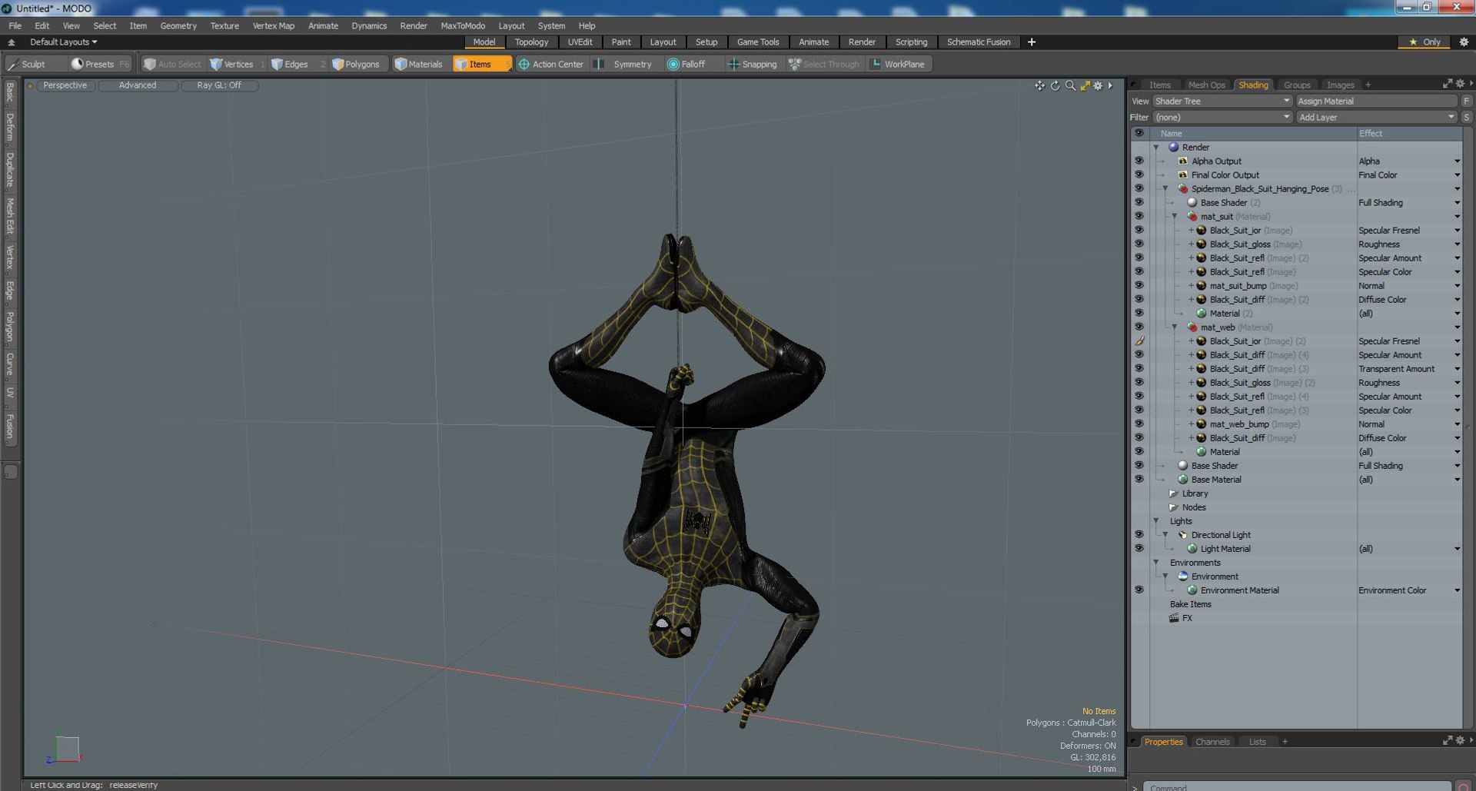Click the viewport move/pan icon
The width and height of the screenshot is (1476, 791).
1039,85
